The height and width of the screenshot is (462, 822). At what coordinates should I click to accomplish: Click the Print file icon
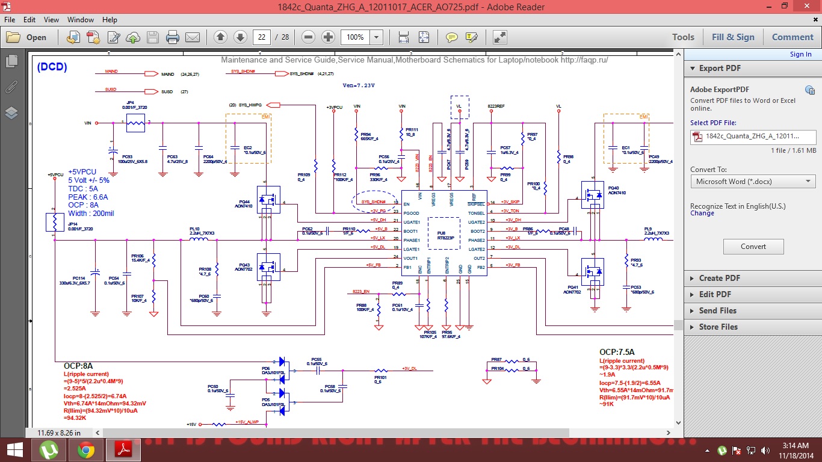[x=173, y=37]
